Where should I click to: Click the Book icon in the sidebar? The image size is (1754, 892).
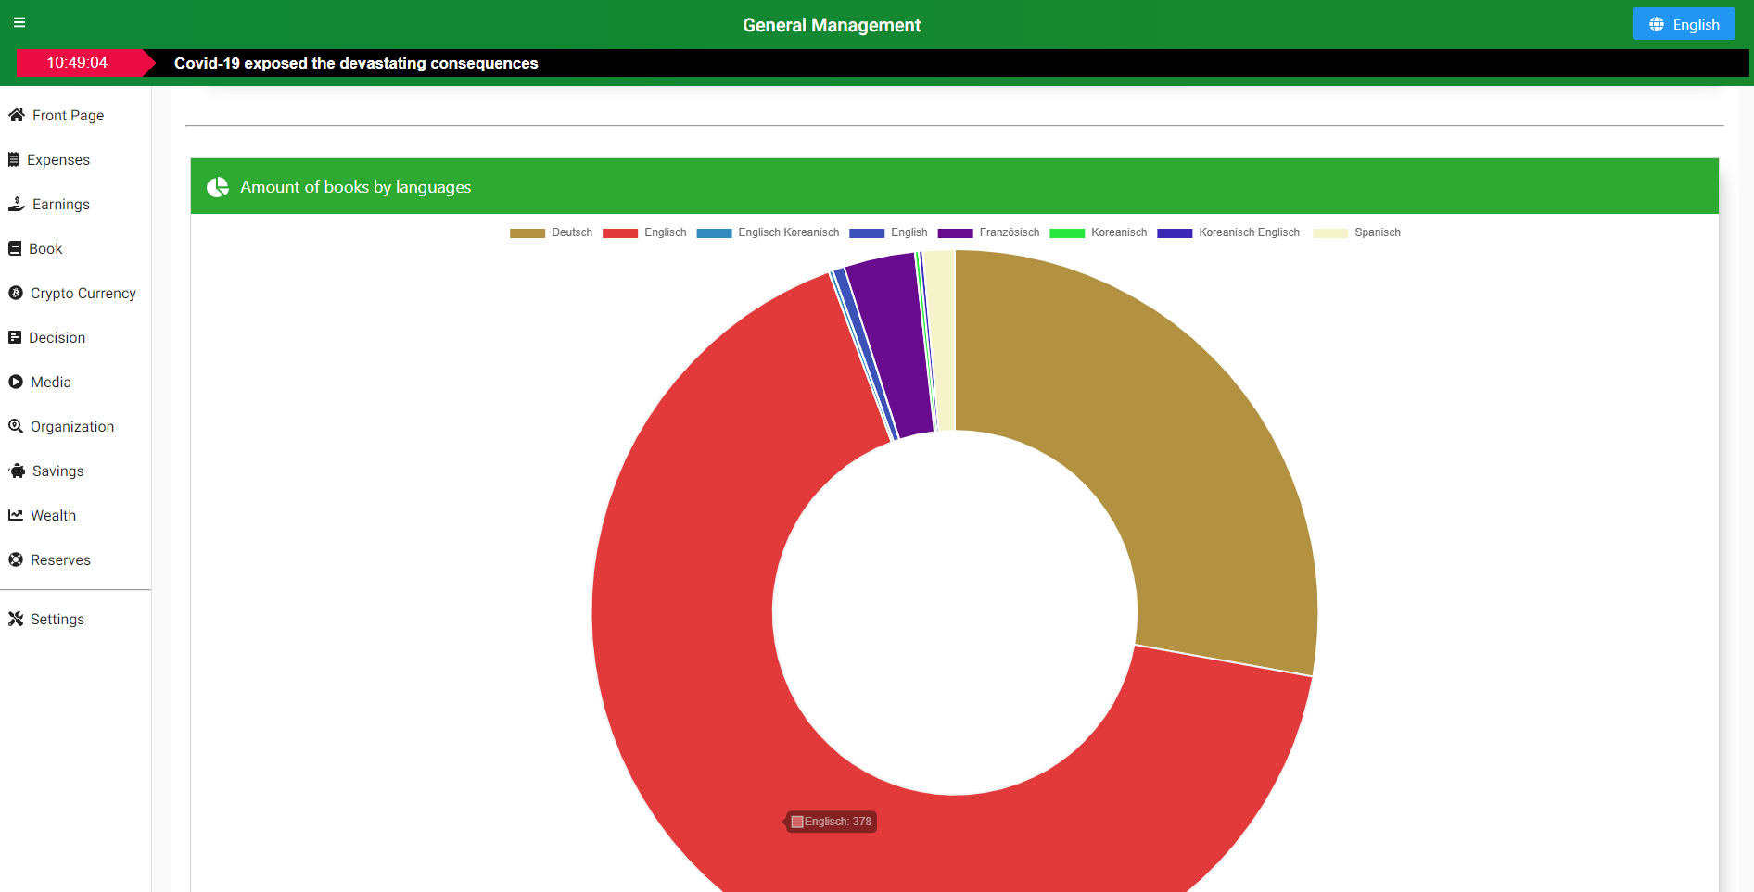pyautogui.click(x=15, y=248)
